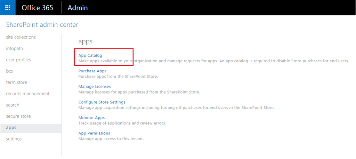Go to site collections in sidebar
The width and height of the screenshot is (356, 159).
[x=21, y=37]
